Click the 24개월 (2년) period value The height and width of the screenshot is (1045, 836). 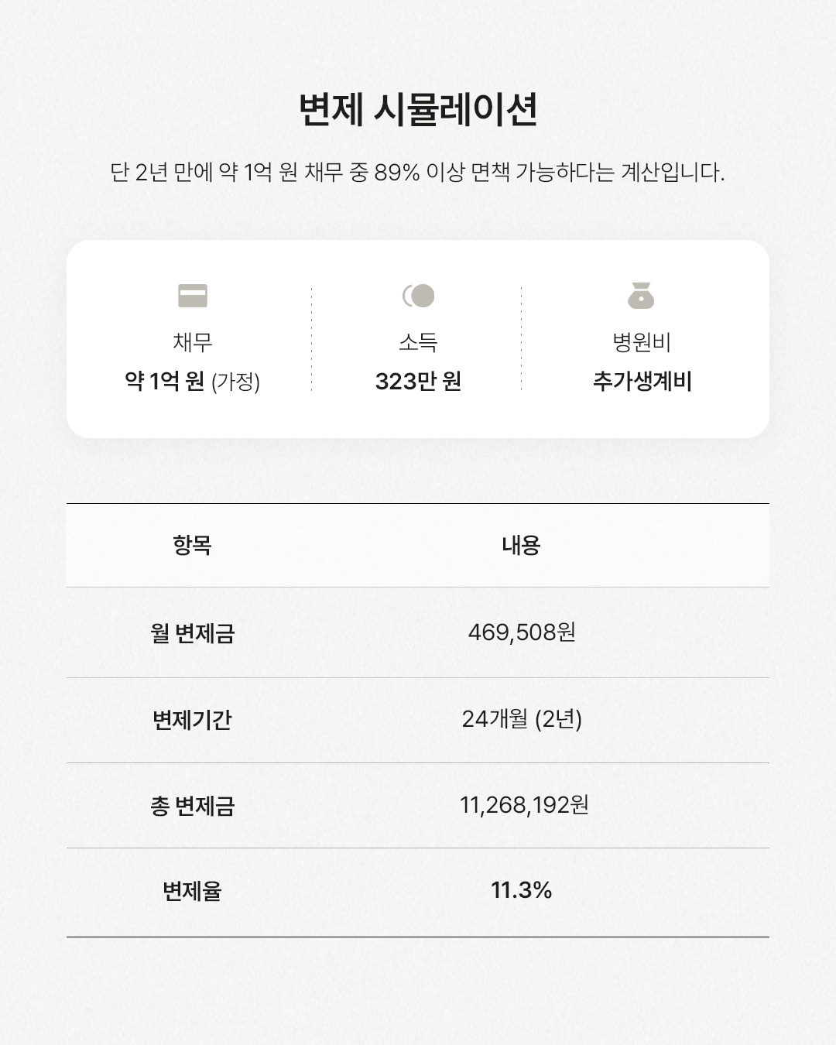[522, 719]
